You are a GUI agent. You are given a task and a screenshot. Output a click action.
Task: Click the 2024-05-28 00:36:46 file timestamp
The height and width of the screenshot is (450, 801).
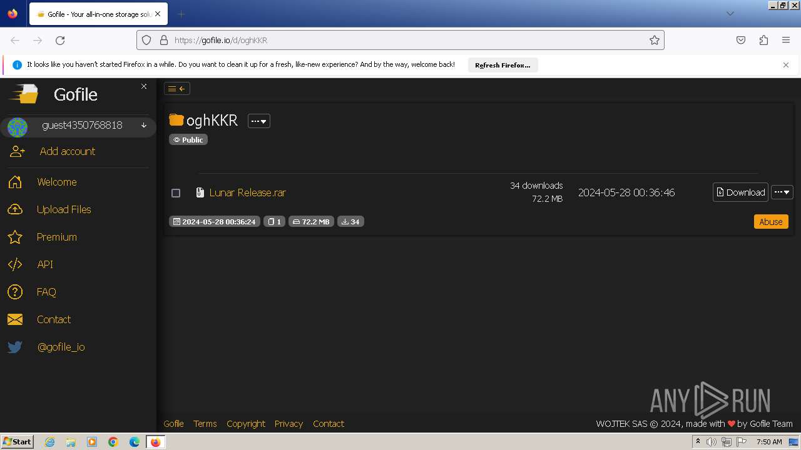[x=626, y=192]
